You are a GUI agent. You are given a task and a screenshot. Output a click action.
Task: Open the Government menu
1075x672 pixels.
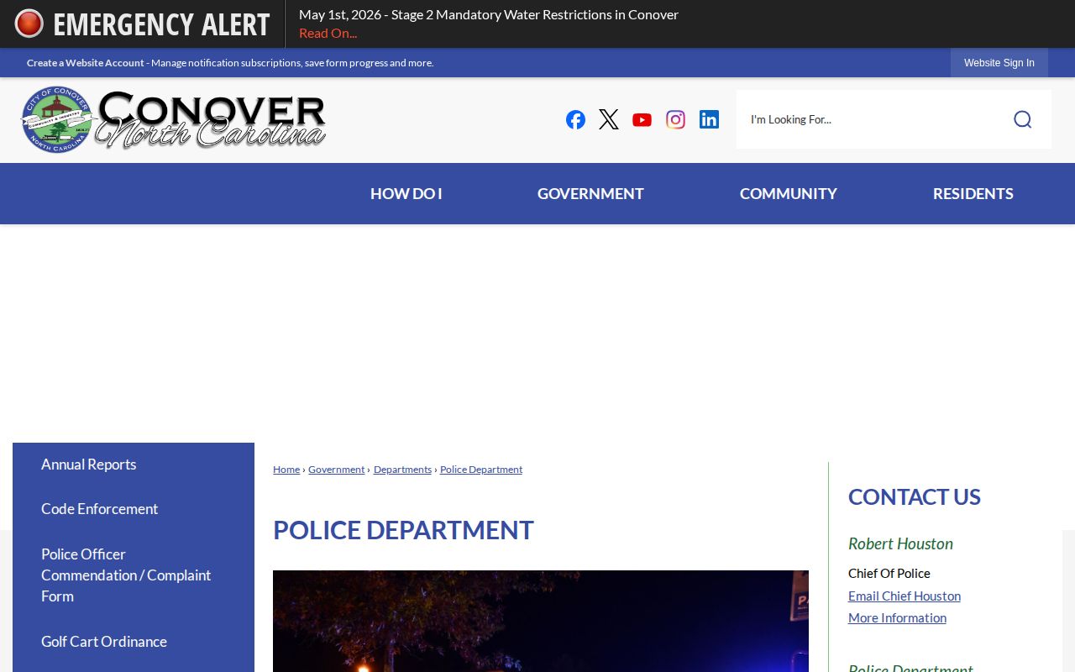click(x=590, y=193)
